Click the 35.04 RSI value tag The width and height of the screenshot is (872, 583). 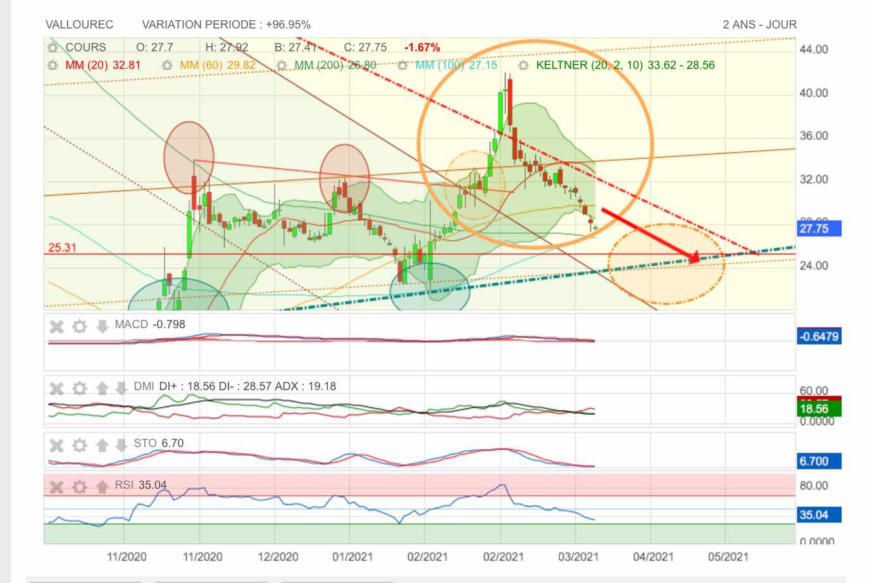(819, 515)
